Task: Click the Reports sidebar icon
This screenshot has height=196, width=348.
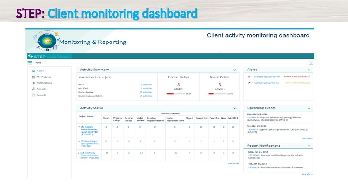Action: coord(33,95)
